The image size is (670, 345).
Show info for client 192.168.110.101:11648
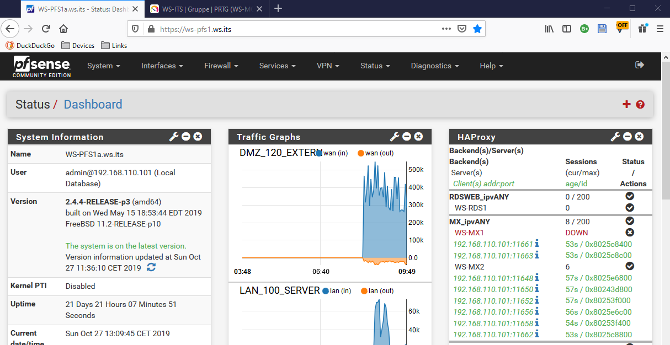click(x=537, y=278)
